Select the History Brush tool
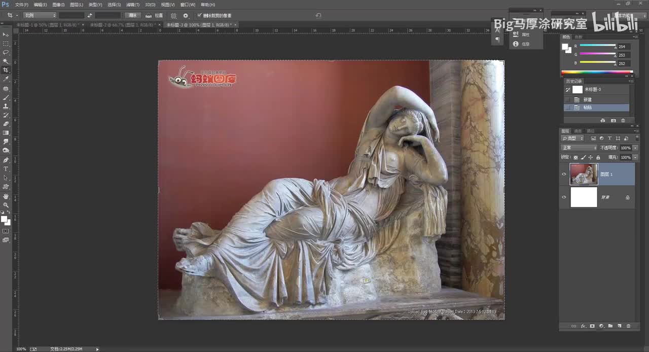Image resolution: width=649 pixels, height=352 pixels. tap(6, 115)
